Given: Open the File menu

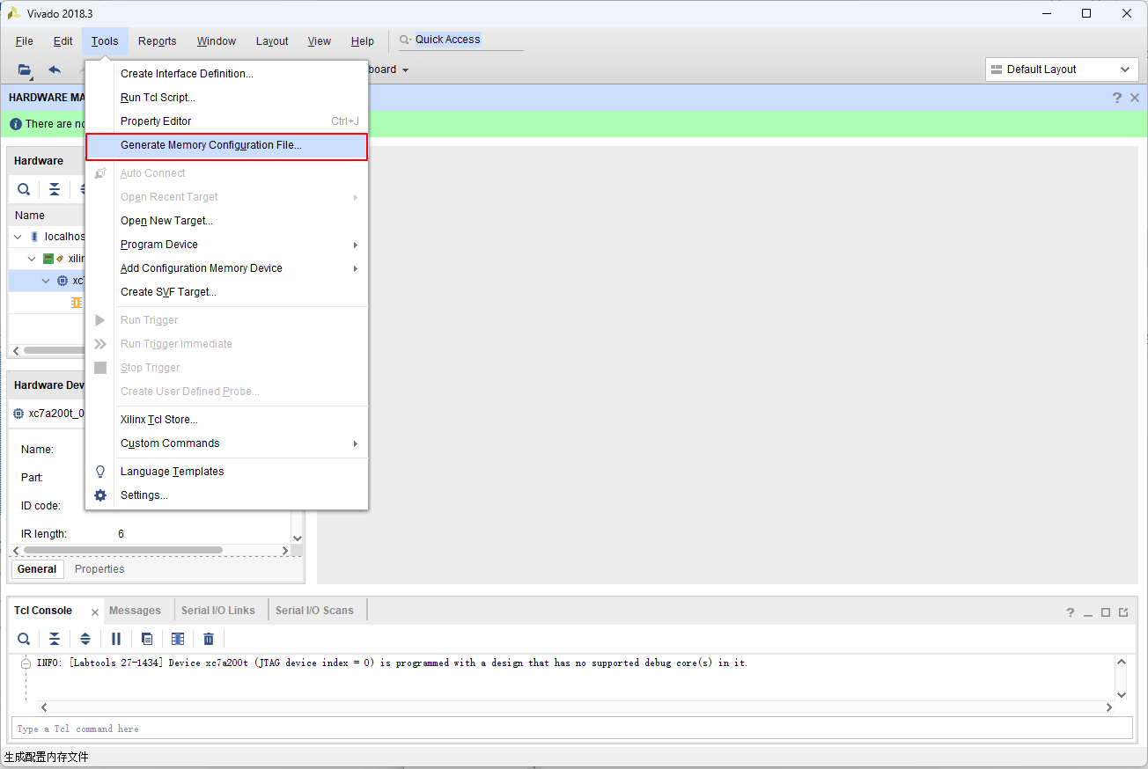Looking at the screenshot, I should pos(25,41).
